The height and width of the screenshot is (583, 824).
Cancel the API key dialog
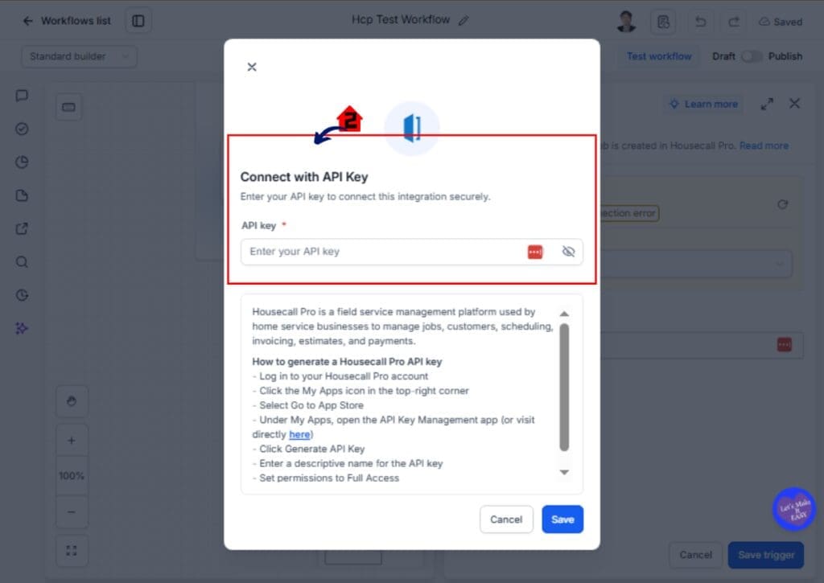tap(506, 519)
